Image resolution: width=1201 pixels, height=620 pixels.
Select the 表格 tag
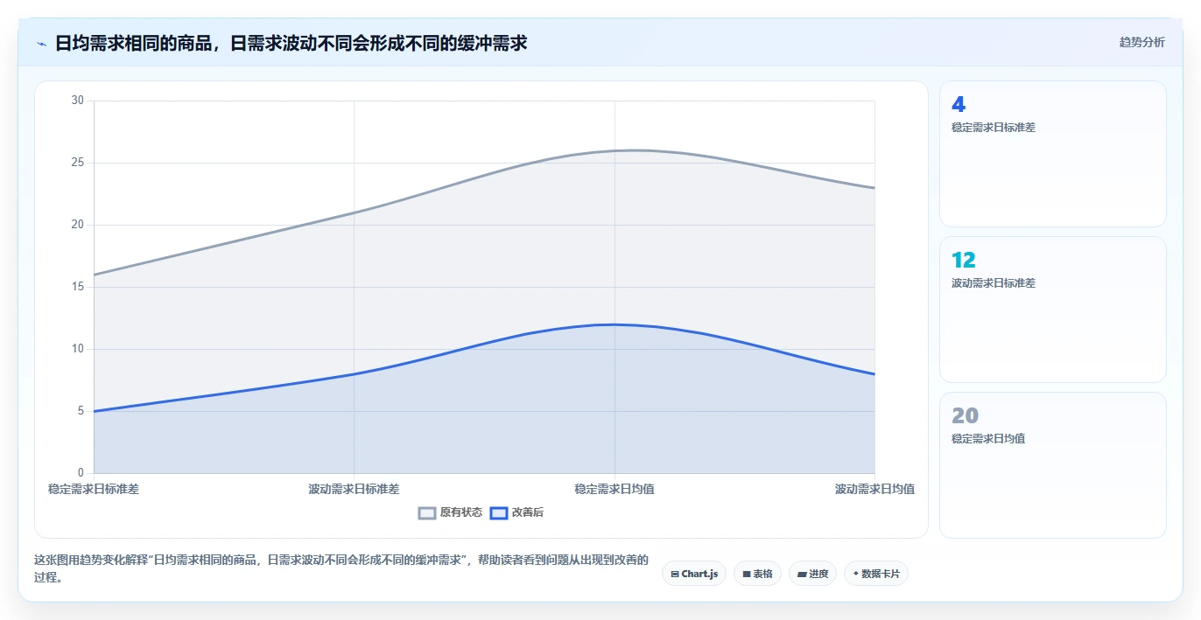pyautogui.click(x=758, y=574)
